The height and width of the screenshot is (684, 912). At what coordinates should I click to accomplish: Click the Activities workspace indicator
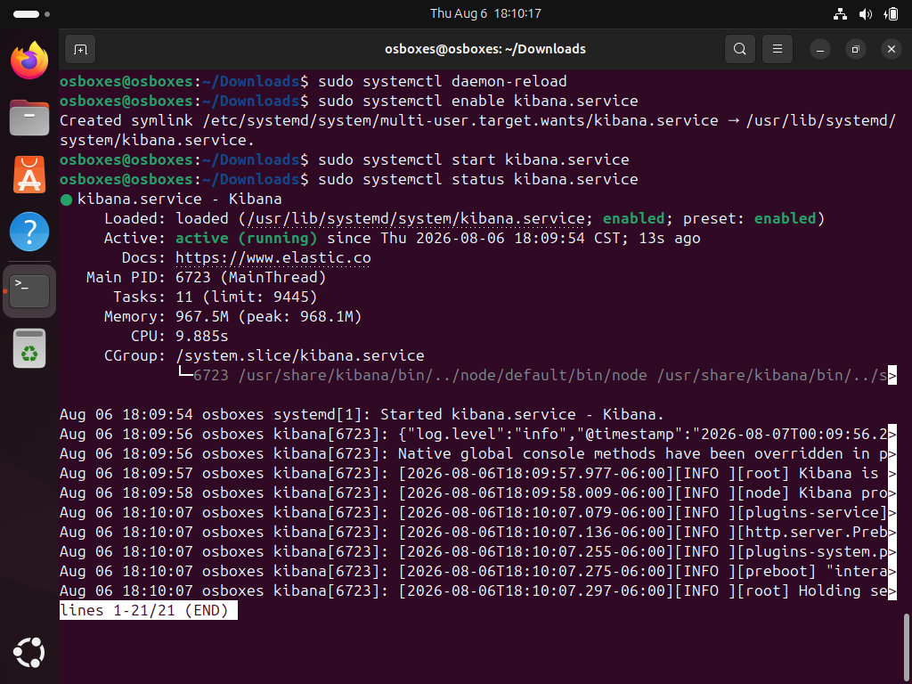click(31, 14)
